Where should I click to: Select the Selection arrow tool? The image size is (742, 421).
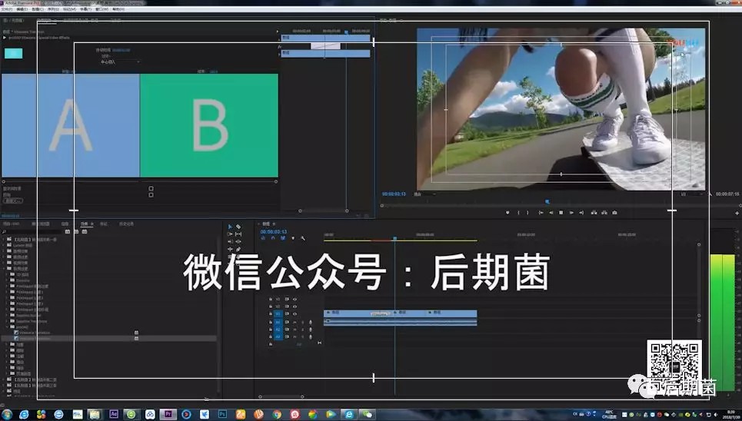[230, 227]
